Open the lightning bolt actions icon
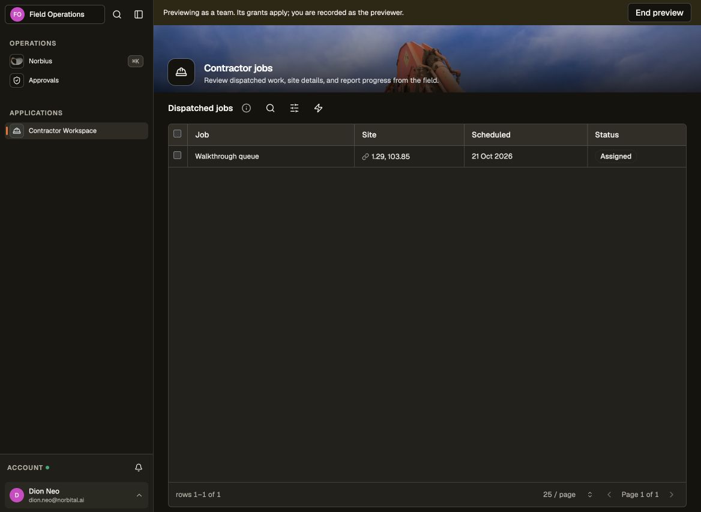Screen dimensions: 701x512 pos(318,108)
